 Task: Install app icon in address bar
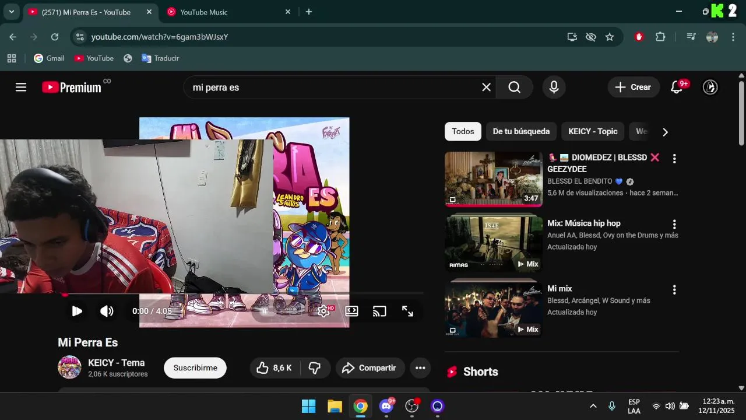pos(572,37)
